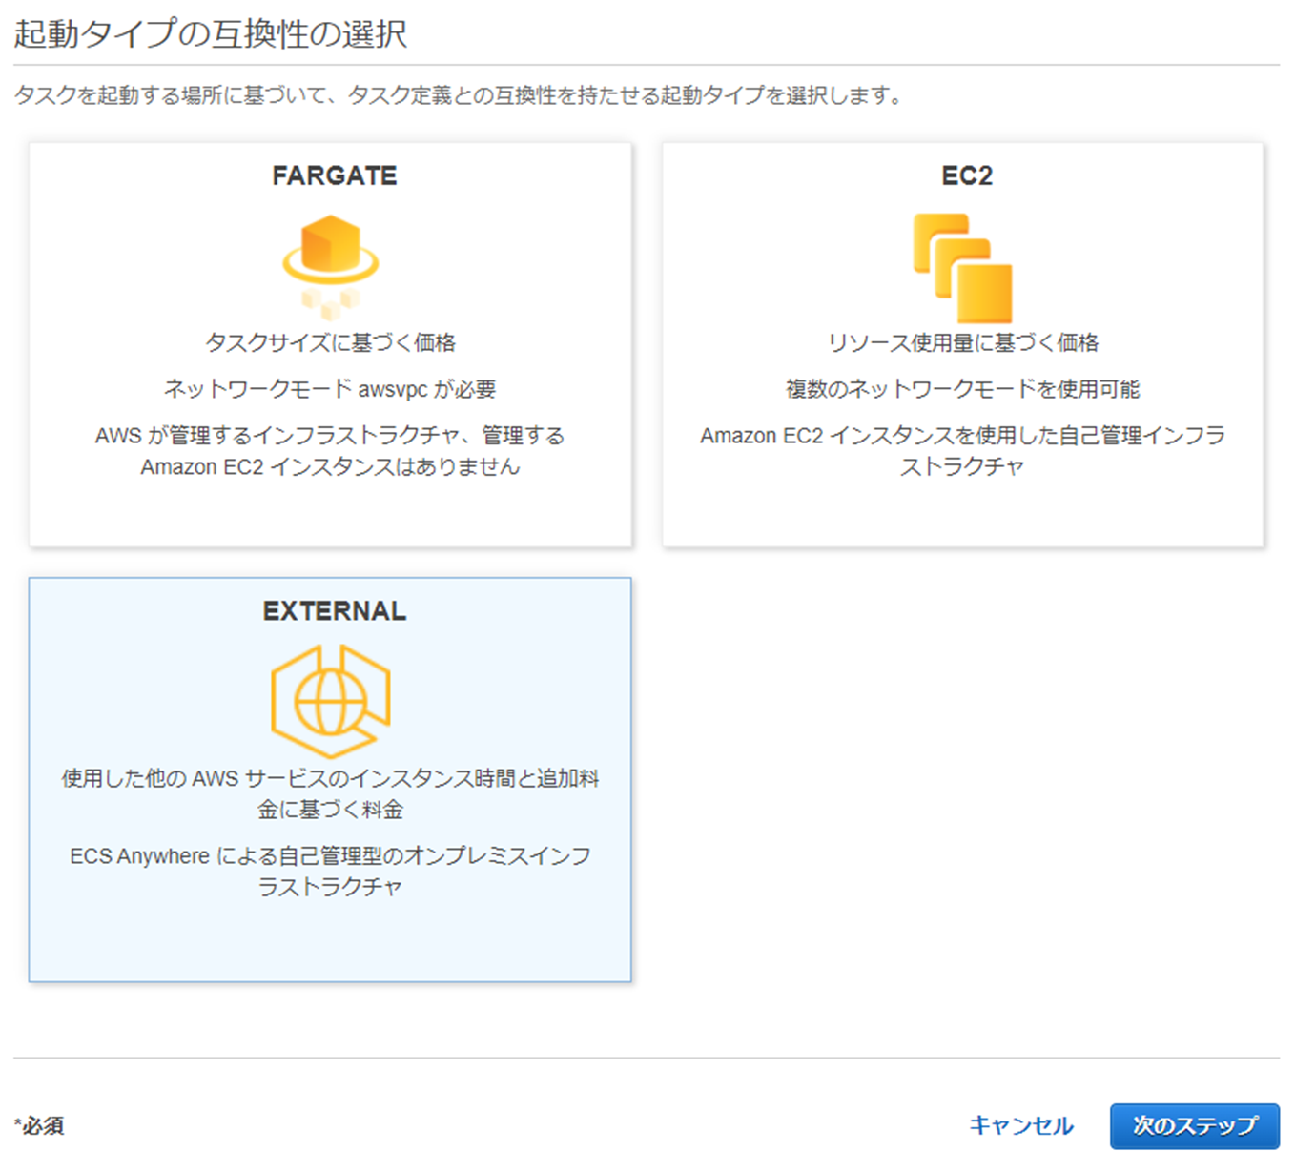Click the FARGATE cube icon
The width and height of the screenshot is (1295, 1172).
pos(331,266)
